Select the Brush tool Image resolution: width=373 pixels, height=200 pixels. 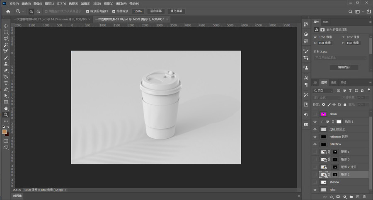click(x=6, y=58)
